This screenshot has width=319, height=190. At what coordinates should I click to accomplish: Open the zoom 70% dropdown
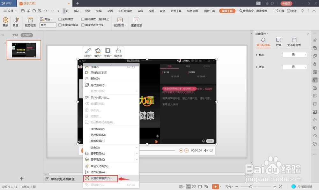pyautogui.click(x=229, y=186)
